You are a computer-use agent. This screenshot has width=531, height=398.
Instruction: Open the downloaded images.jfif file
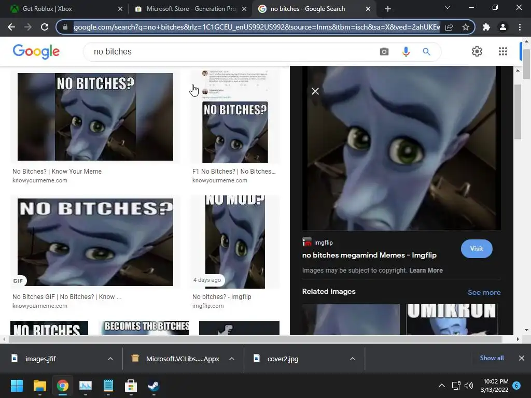pyautogui.click(x=40, y=359)
